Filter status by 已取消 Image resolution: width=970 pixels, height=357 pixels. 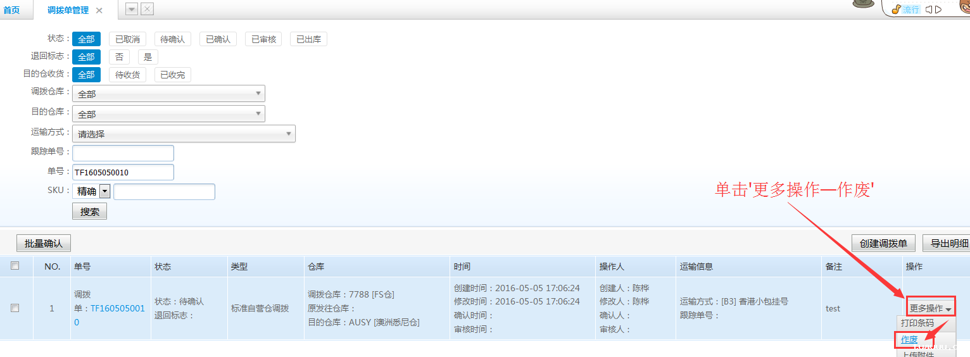127,39
